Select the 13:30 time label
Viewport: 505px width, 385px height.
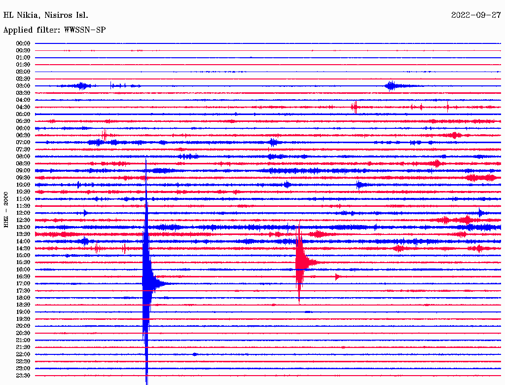point(23,234)
